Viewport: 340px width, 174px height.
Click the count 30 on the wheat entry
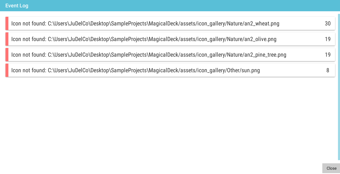click(328, 23)
